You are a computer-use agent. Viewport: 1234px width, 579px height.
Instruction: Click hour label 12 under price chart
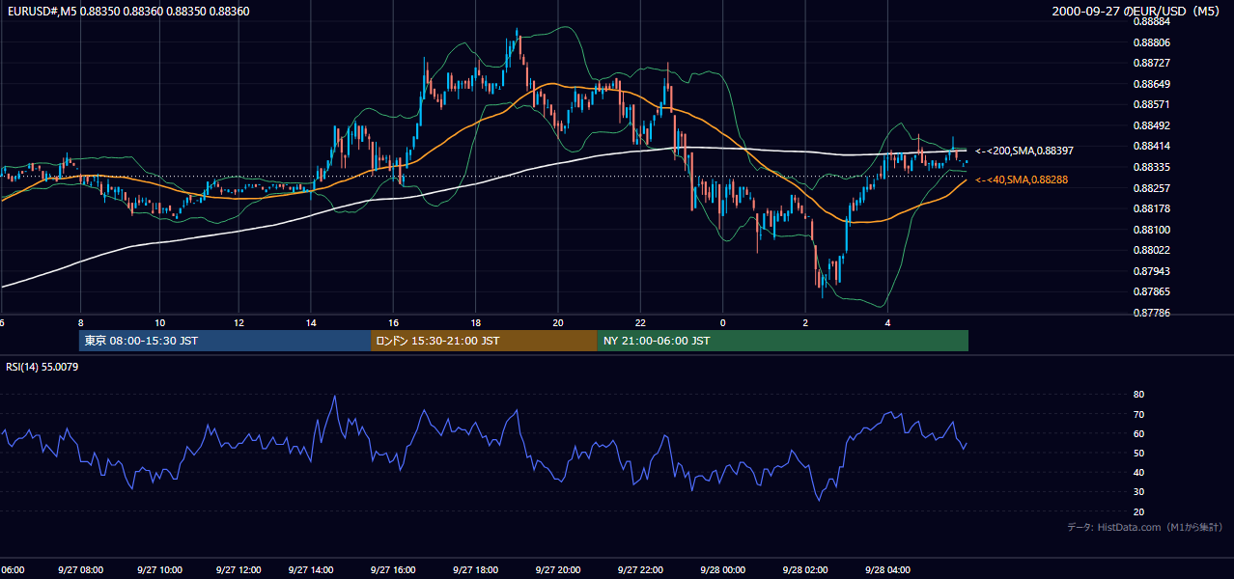[x=238, y=322]
